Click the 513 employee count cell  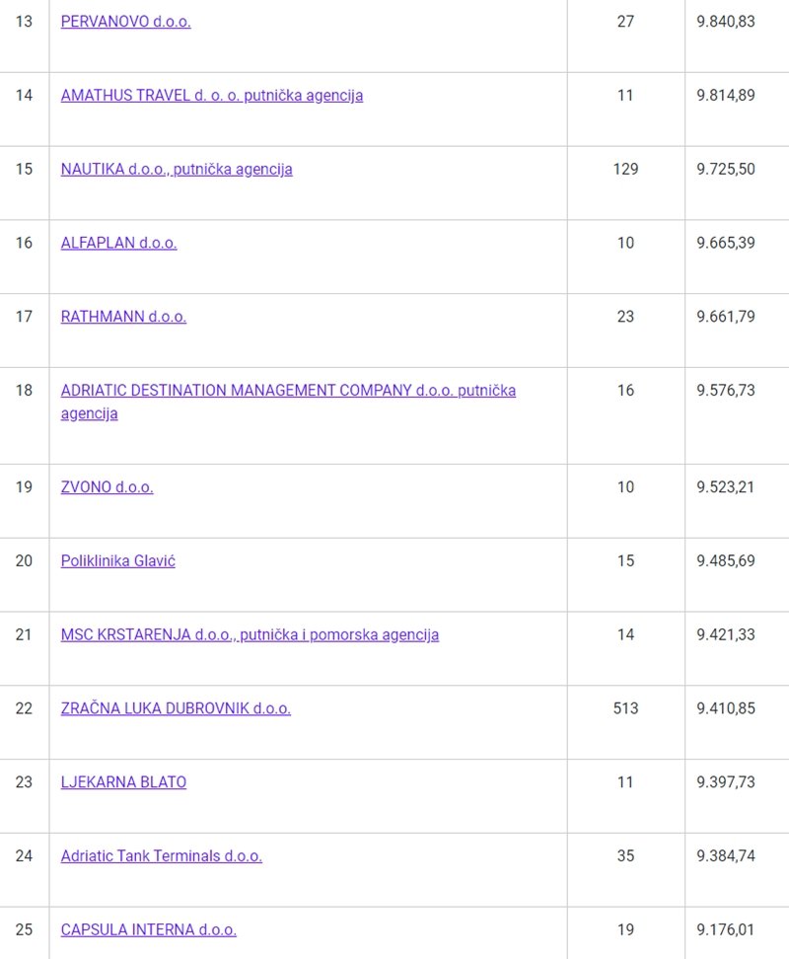click(x=625, y=708)
